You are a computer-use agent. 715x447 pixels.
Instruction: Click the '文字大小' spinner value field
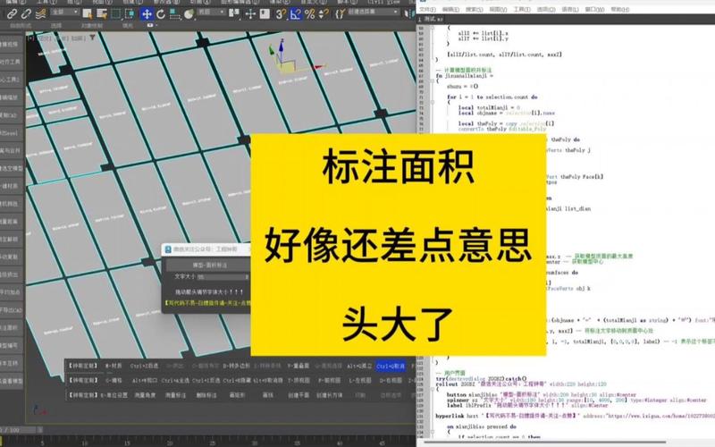tap(221, 277)
